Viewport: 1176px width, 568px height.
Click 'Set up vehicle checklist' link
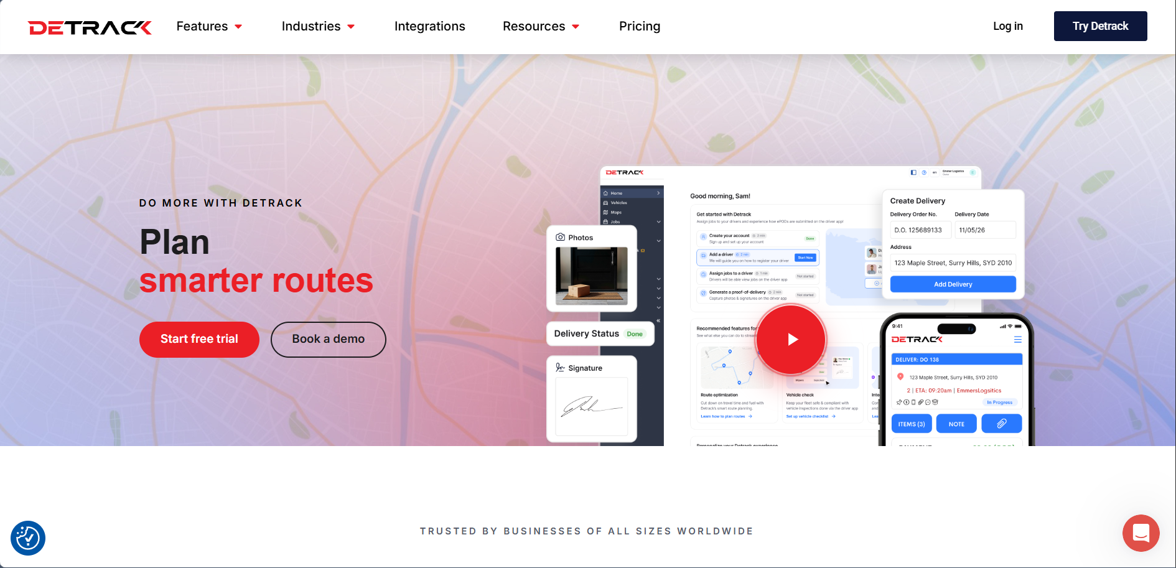[810, 416]
